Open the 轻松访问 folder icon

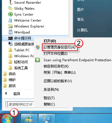[10, 62]
